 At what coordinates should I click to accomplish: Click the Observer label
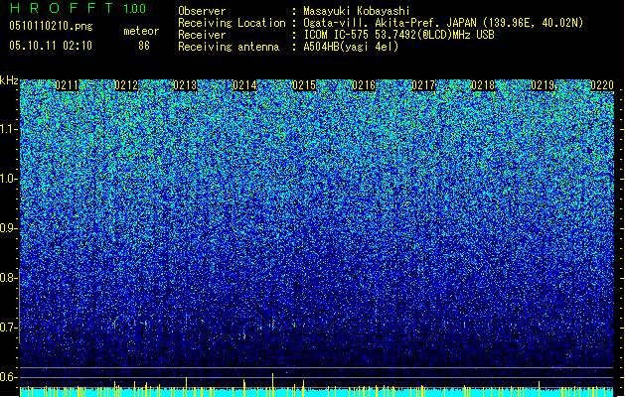point(202,11)
